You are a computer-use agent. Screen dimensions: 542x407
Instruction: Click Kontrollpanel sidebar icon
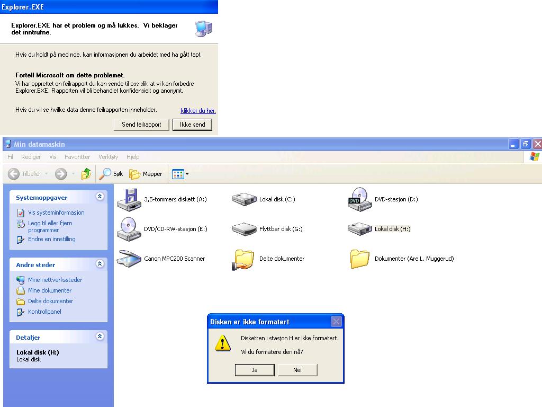click(21, 312)
